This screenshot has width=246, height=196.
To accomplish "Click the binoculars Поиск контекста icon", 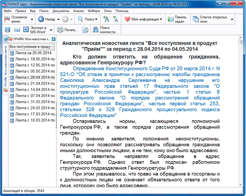I will click(96, 30).
